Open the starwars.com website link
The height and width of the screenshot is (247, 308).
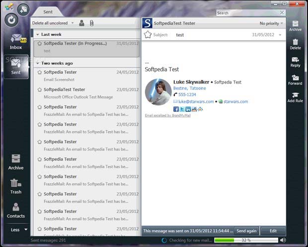click(x=235, y=101)
